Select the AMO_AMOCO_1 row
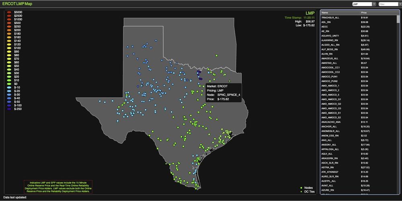 [x=359, y=86]
